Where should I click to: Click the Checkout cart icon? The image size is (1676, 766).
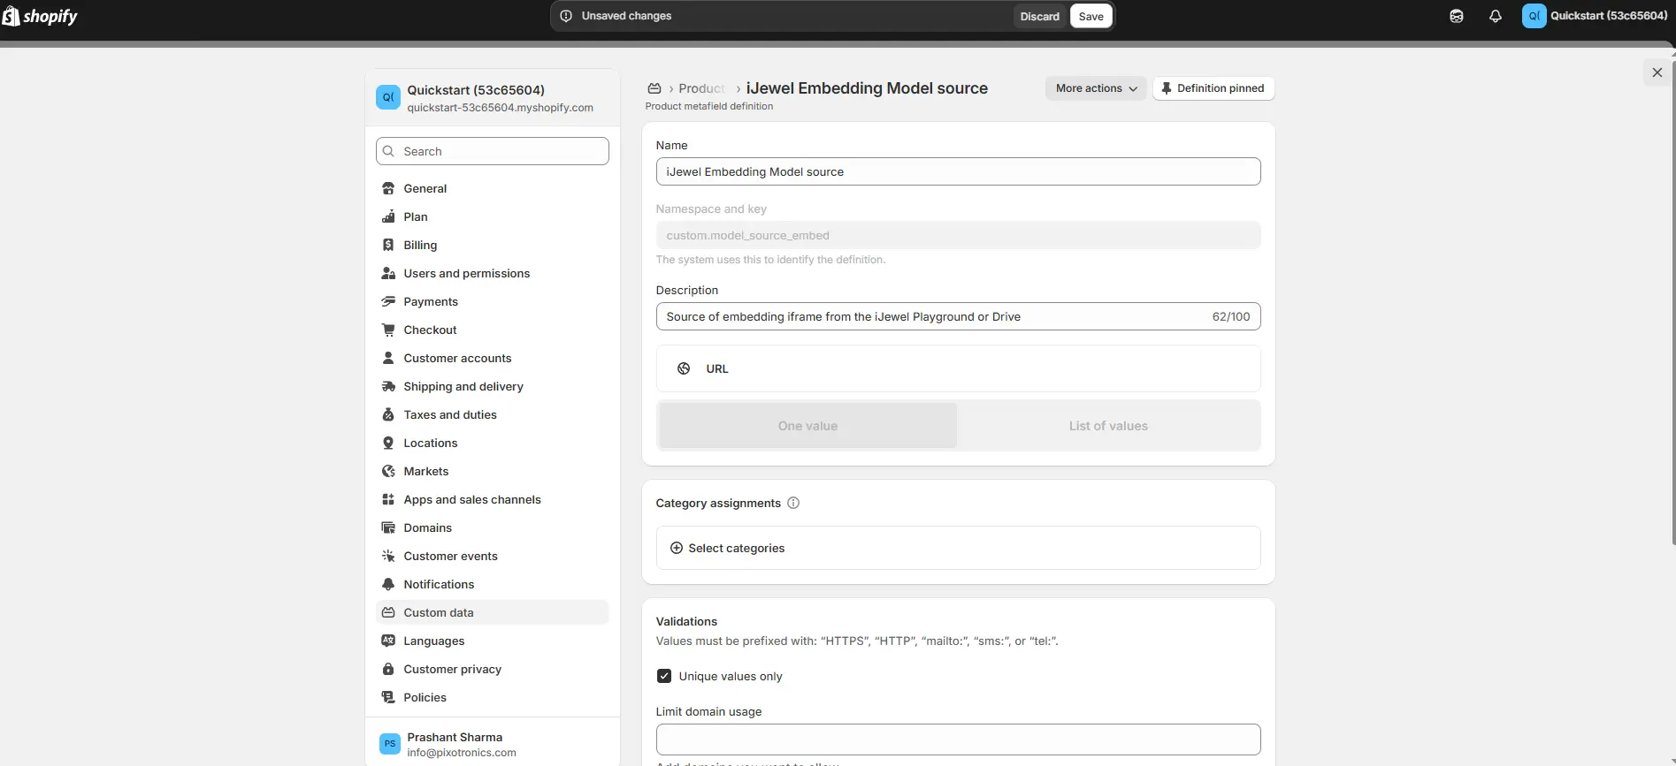pyautogui.click(x=388, y=330)
